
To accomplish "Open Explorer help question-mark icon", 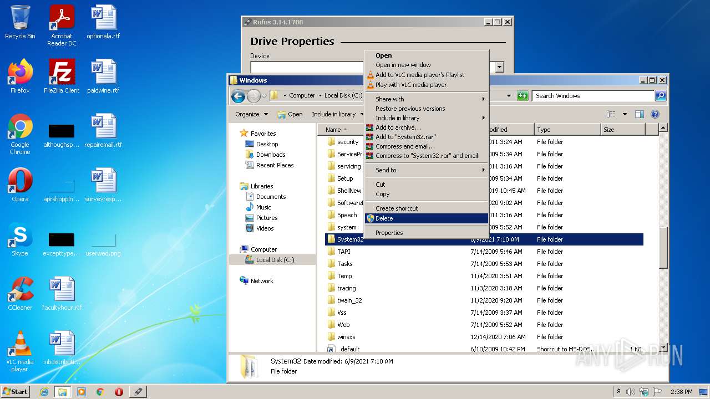I will click(x=655, y=114).
